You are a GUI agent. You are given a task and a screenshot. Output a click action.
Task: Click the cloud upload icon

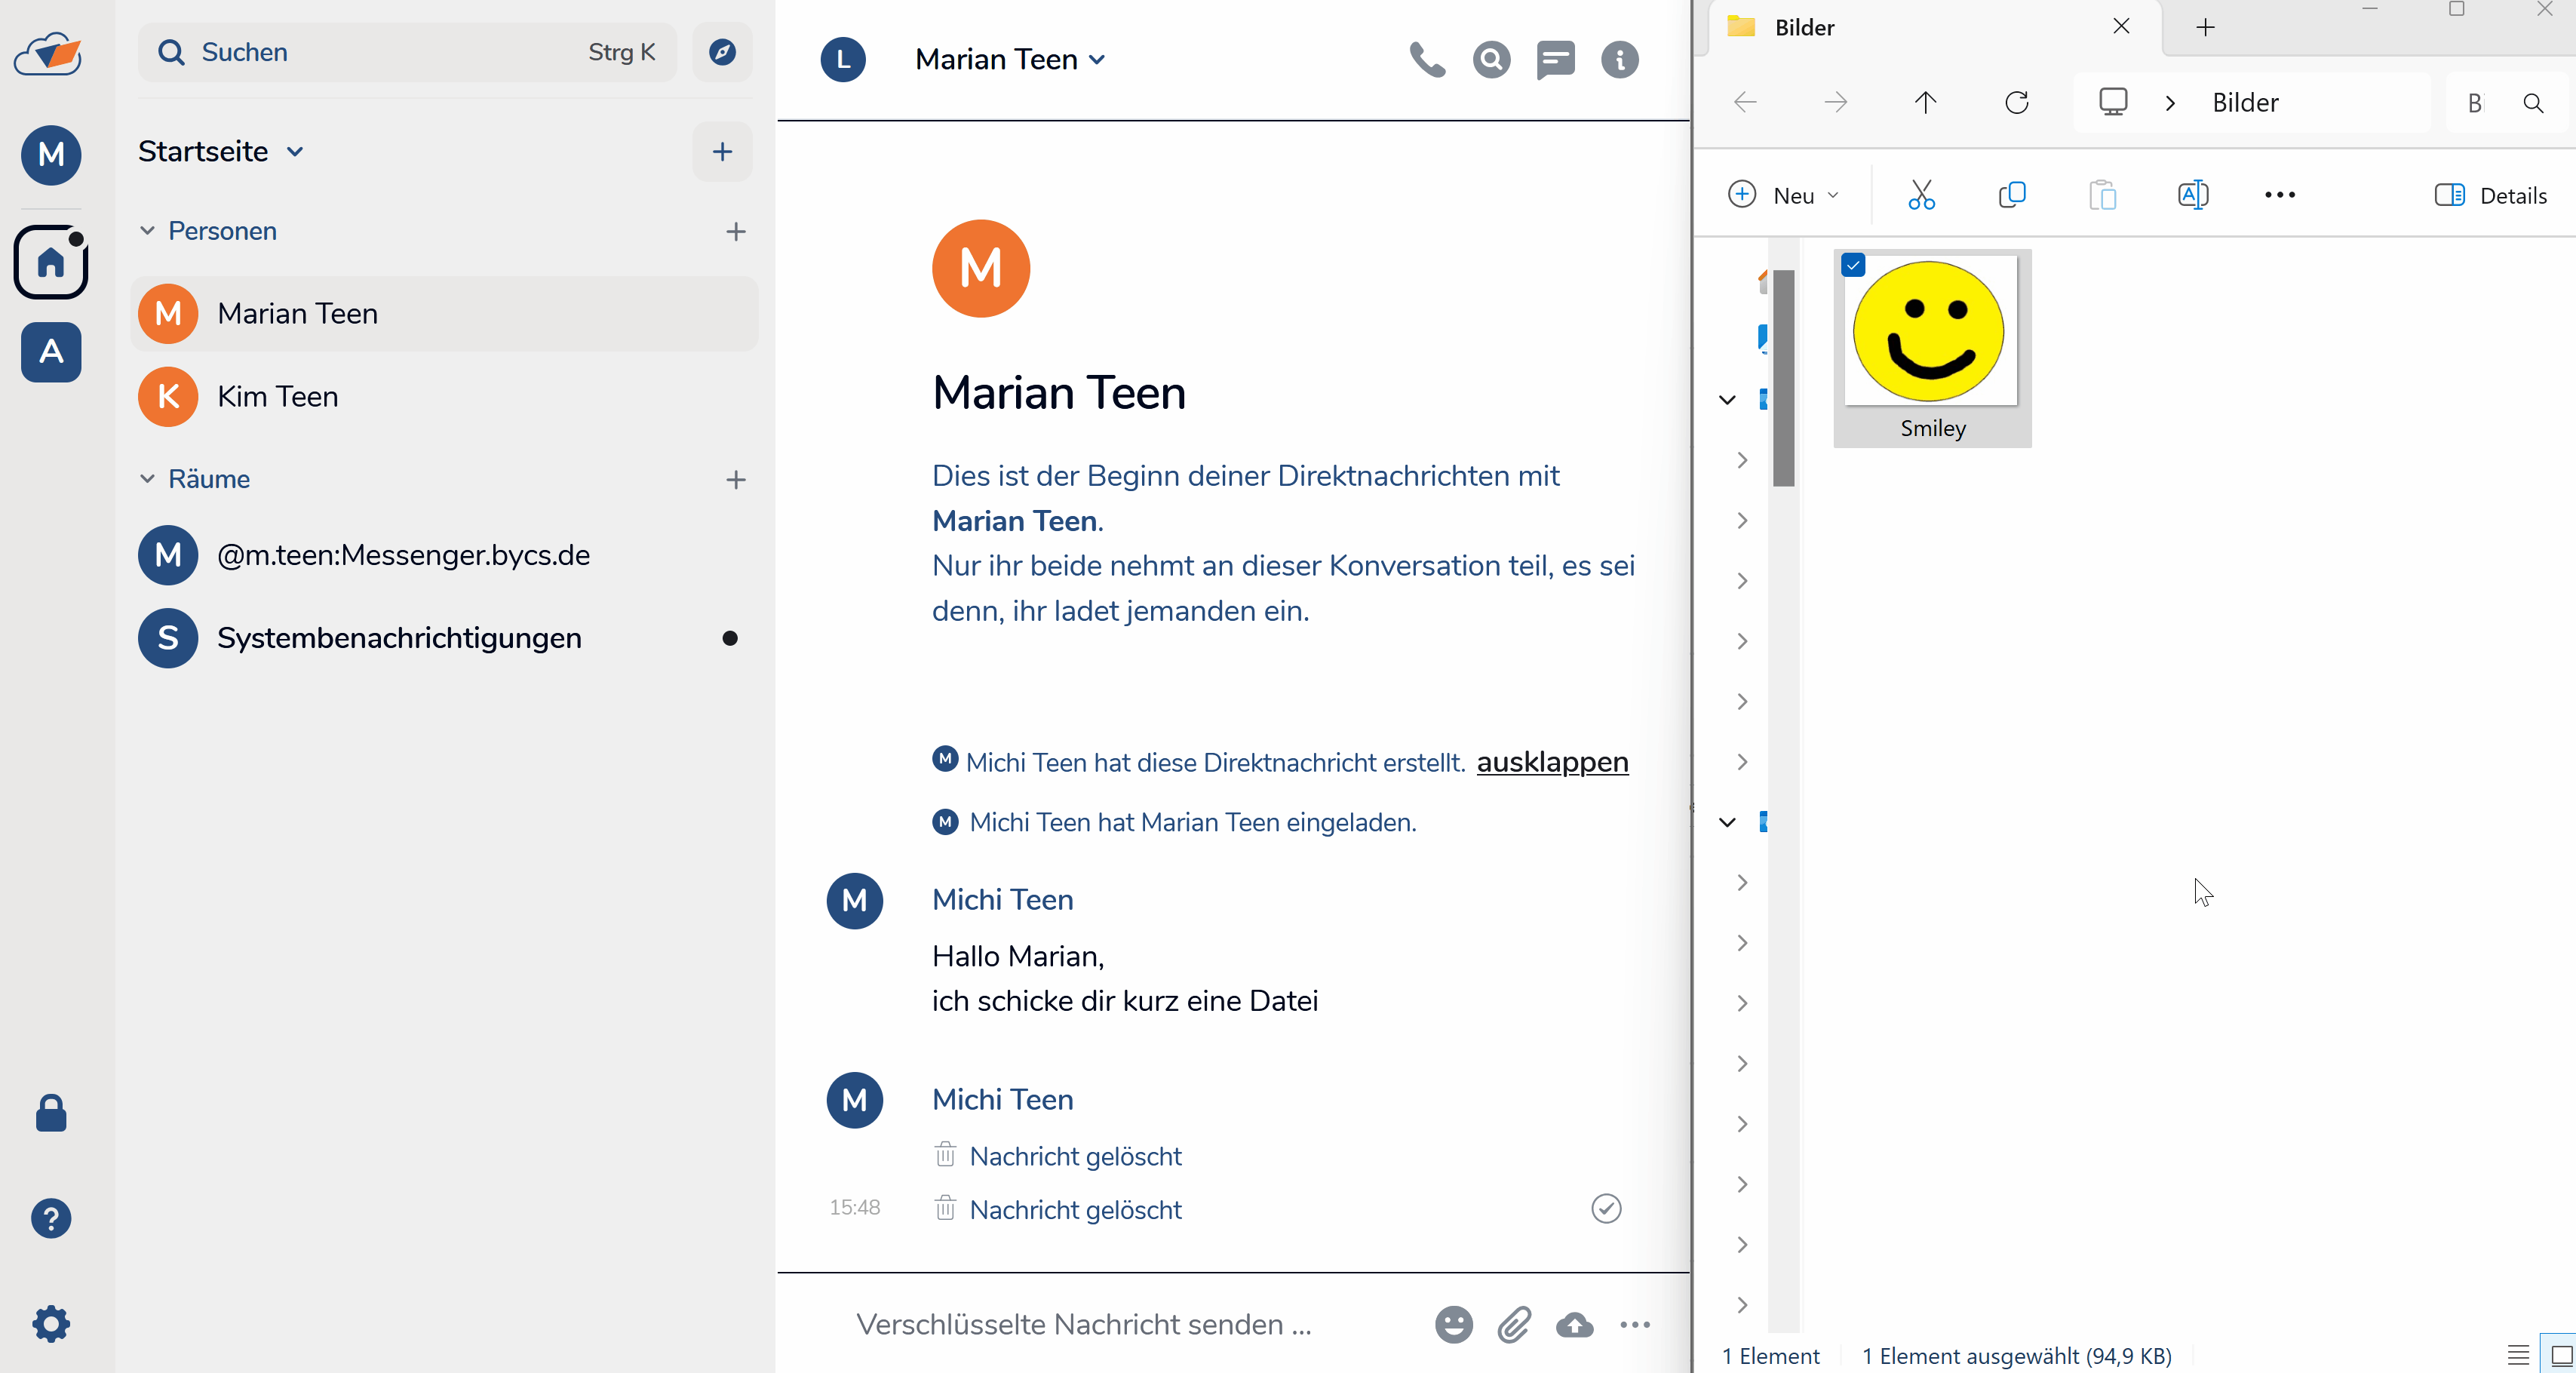point(1575,1325)
